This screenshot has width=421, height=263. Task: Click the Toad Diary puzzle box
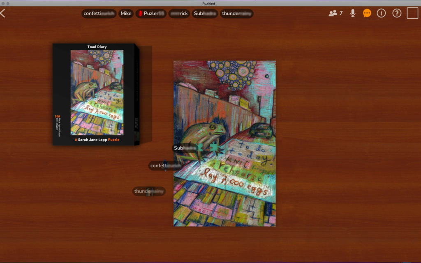(x=96, y=94)
